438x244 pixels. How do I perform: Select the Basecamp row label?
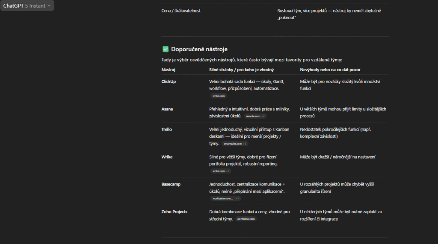click(x=171, y=184)
